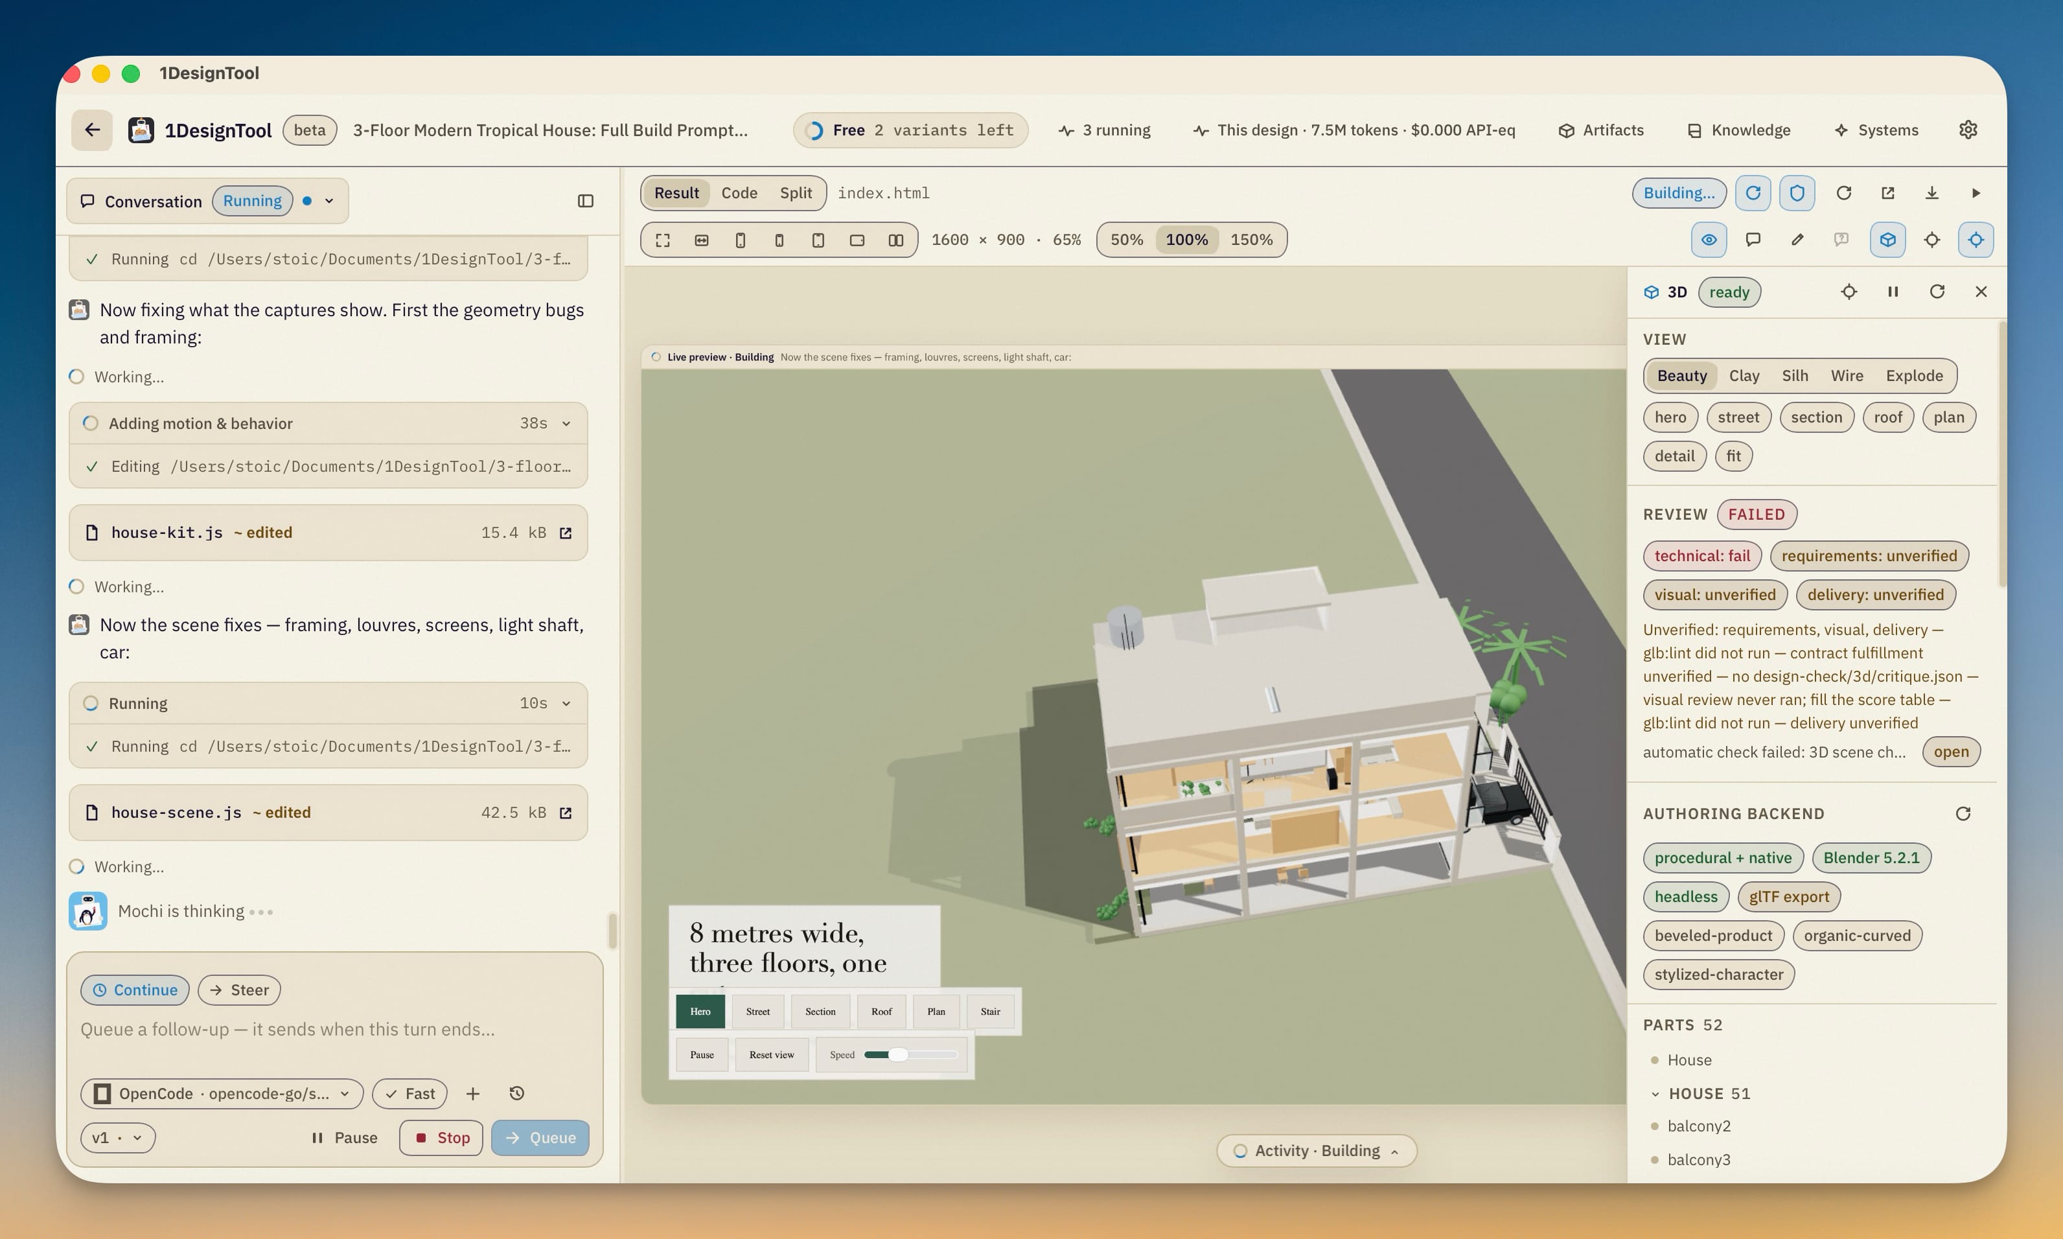Open house-scene.js external link icon
This screenshot has height=1239, width=2063.
coord(566,813)
